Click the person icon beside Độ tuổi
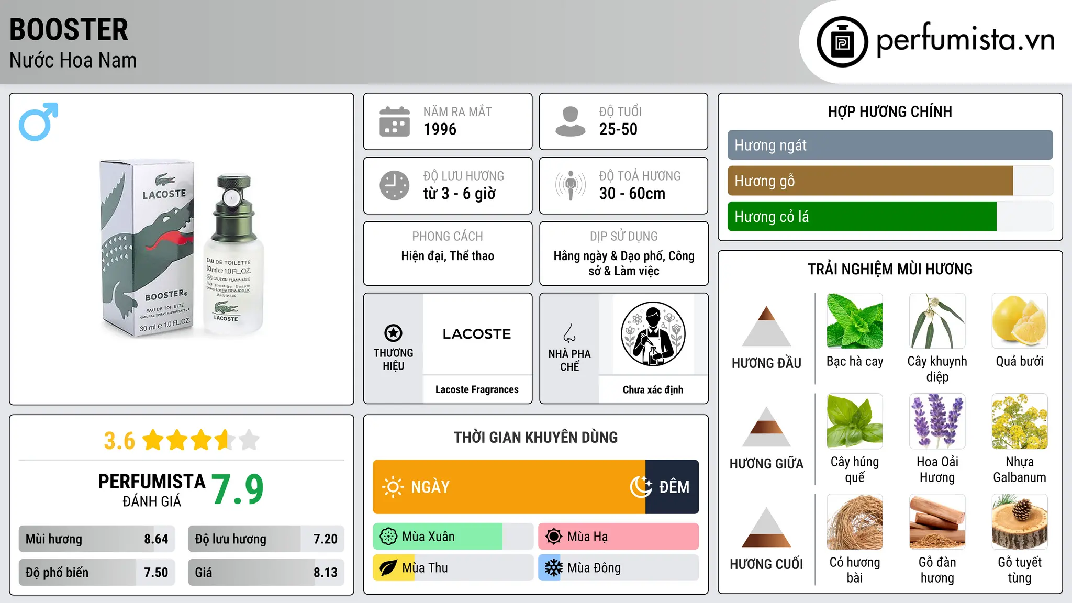 click(571, 121)
